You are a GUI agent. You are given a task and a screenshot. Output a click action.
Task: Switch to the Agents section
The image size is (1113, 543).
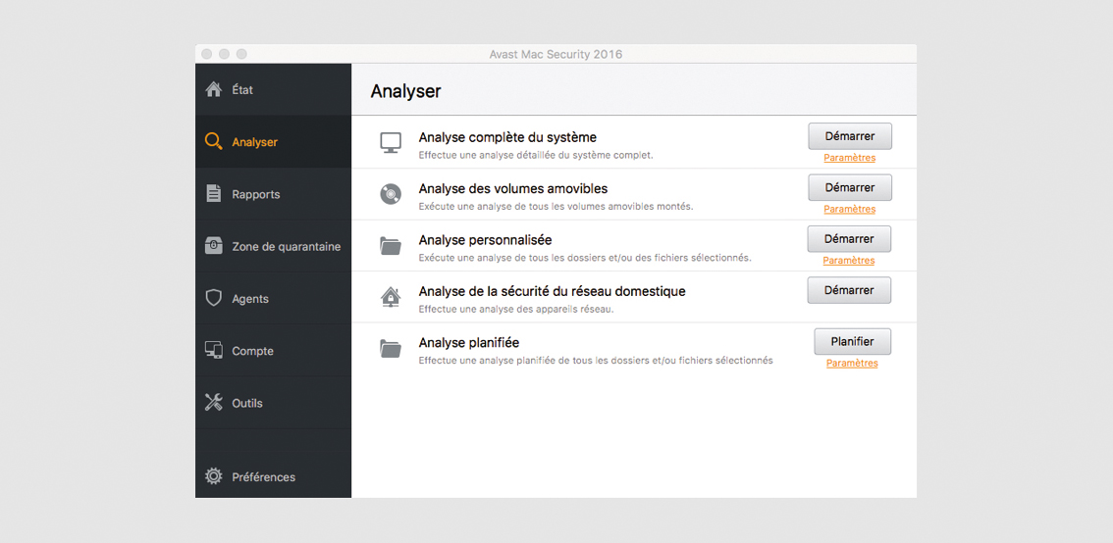(x=273, y=298)
